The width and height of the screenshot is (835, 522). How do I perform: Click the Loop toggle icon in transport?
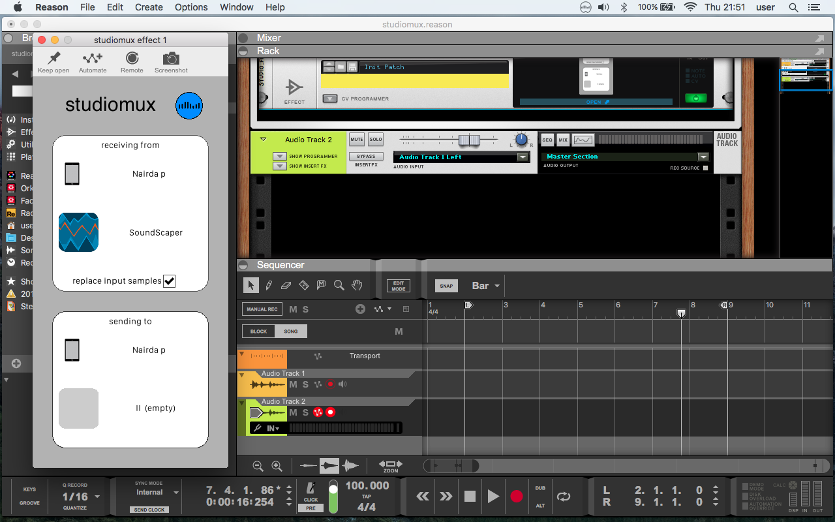(563, 497)
